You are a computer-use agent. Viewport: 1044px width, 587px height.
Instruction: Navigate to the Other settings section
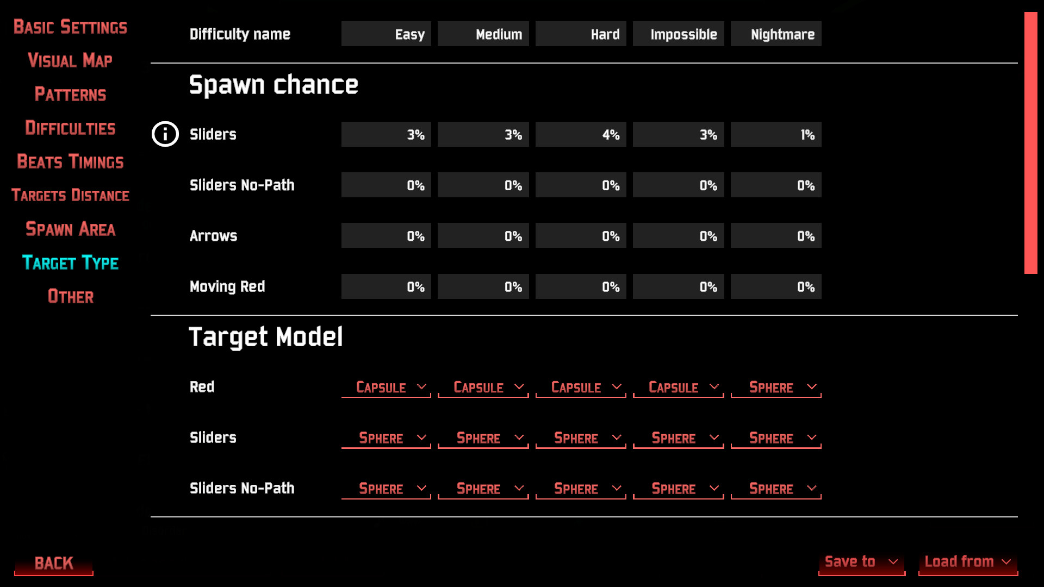click(70, 296)
